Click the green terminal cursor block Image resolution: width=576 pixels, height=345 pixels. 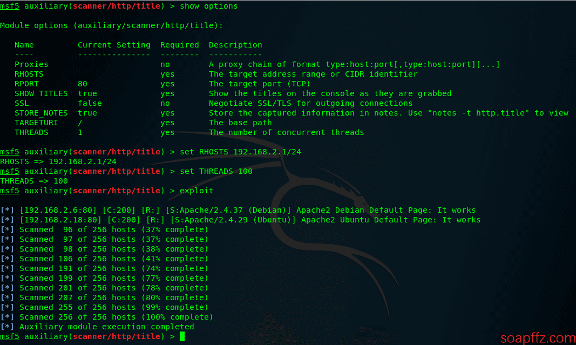[182, 336]
